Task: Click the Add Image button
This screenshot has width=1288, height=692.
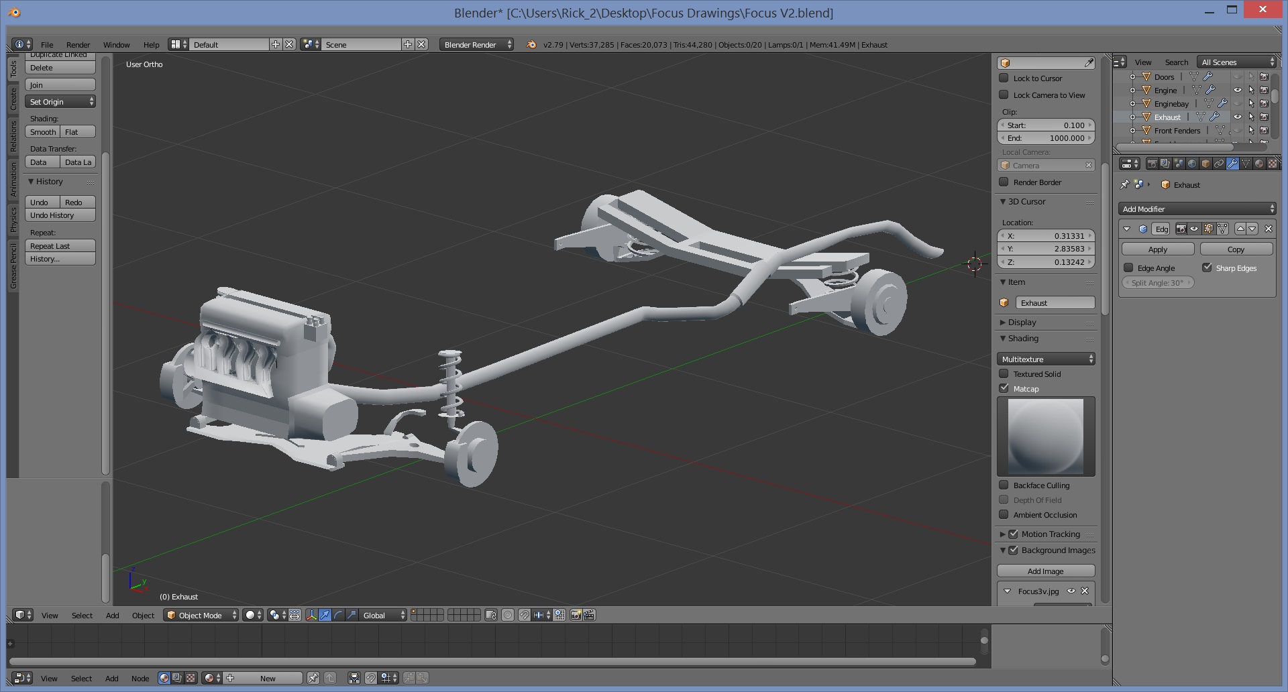Action: [x=1046, y=571]
